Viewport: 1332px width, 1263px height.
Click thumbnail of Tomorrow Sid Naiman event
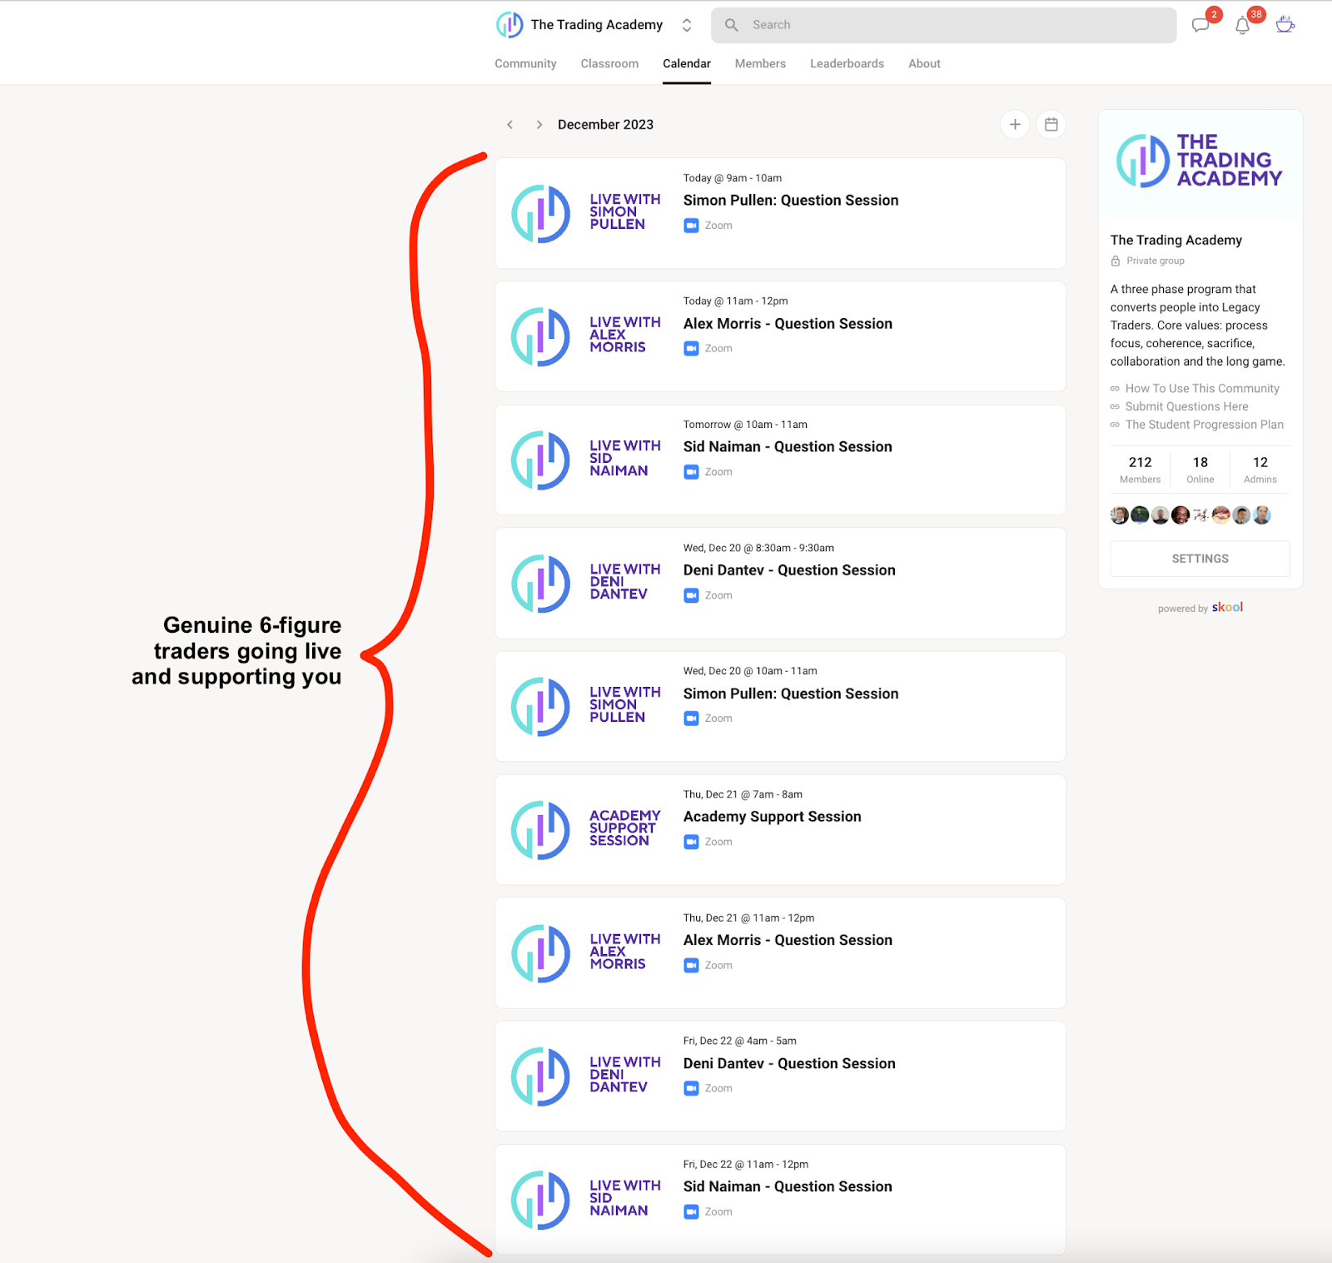(586, 460)
